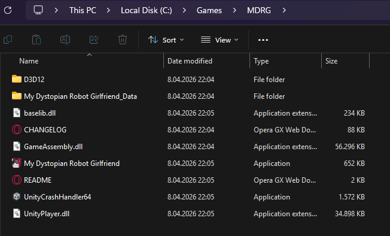This screenshot has height=236, width=390.
Task: Navigate to Games in the breadcrumb
Action: (x=209, y=10)
